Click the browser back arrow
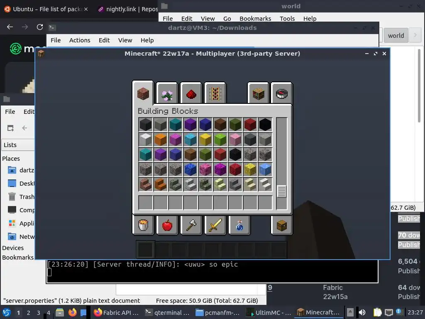 point(10,27)
